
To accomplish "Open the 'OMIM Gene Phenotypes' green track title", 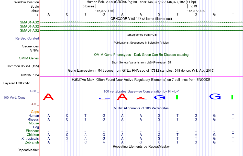I will (x=141, y=55).
